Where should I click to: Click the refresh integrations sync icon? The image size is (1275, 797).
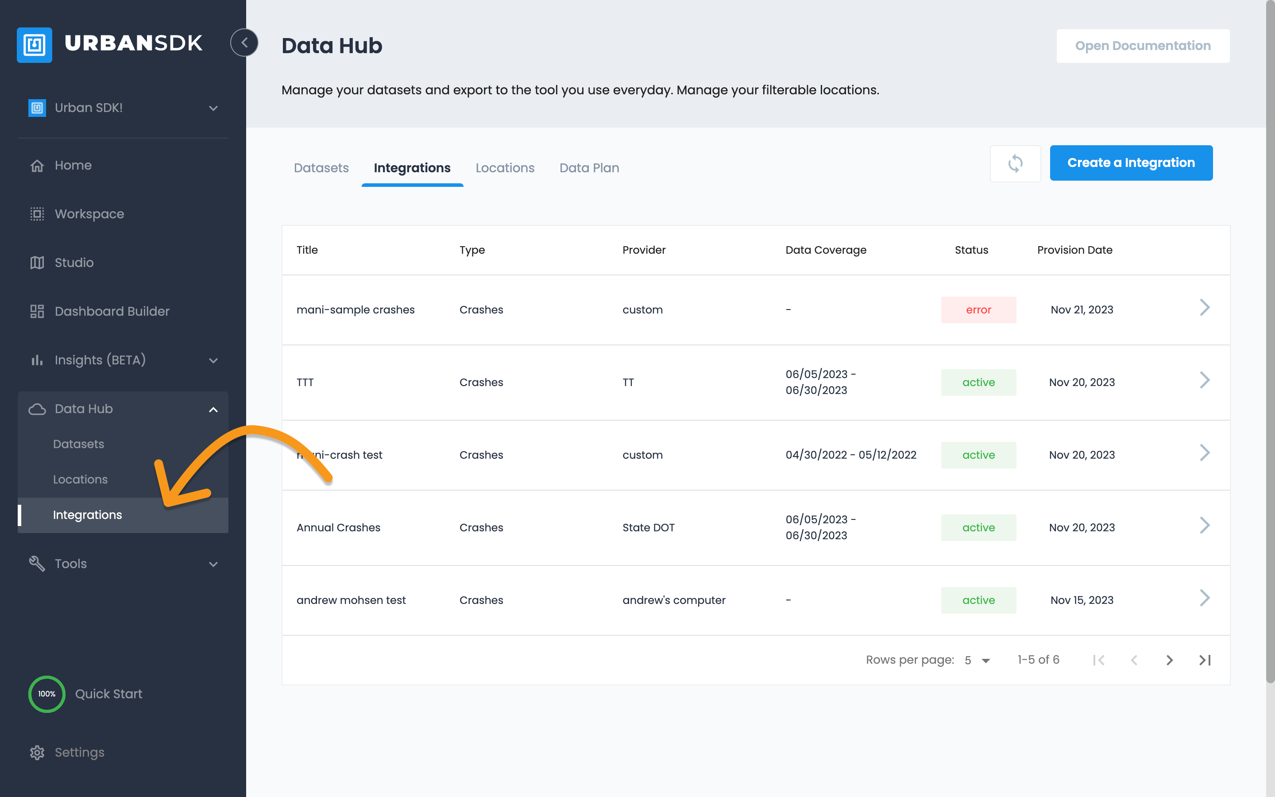[1015, 163]
